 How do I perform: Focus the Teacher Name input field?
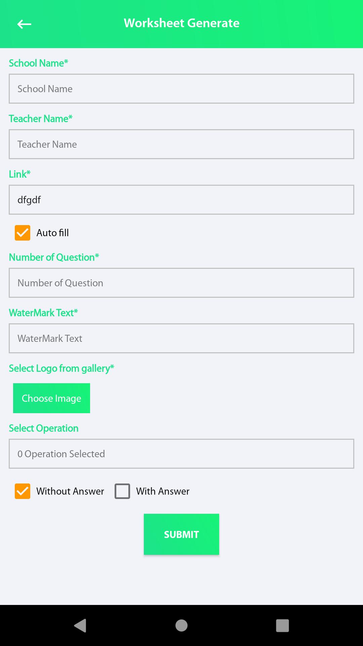(182, 144)
